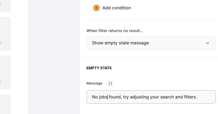Click the empty gray canvas area
Image resolution: width=218 pixels, height=114 pixels.
coord(54,57)
